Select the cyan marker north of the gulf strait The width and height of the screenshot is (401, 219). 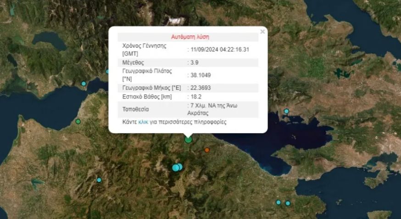tap(84, 84)
